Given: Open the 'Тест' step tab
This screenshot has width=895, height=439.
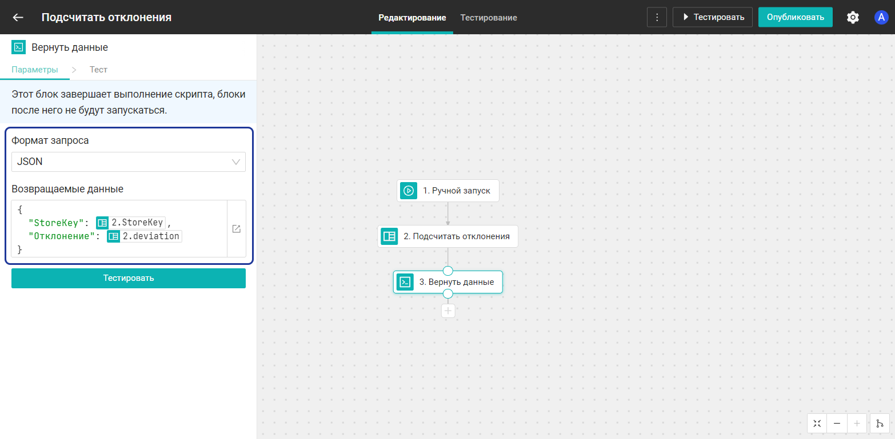Looking at the screenshot, I should tap(98, 70).
